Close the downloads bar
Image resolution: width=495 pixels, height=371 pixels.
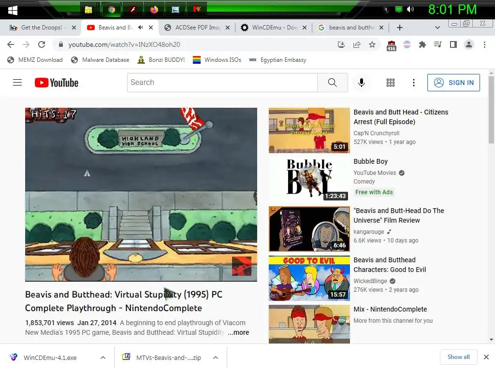(x=486, y=357)
